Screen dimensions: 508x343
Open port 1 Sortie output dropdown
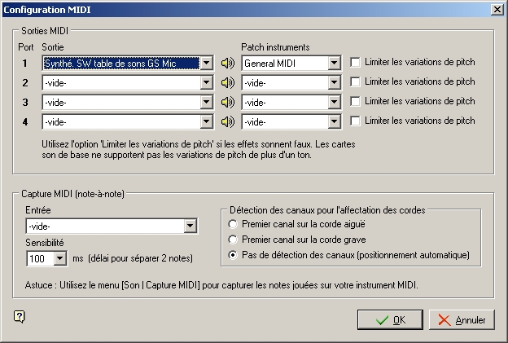(207, 63)
